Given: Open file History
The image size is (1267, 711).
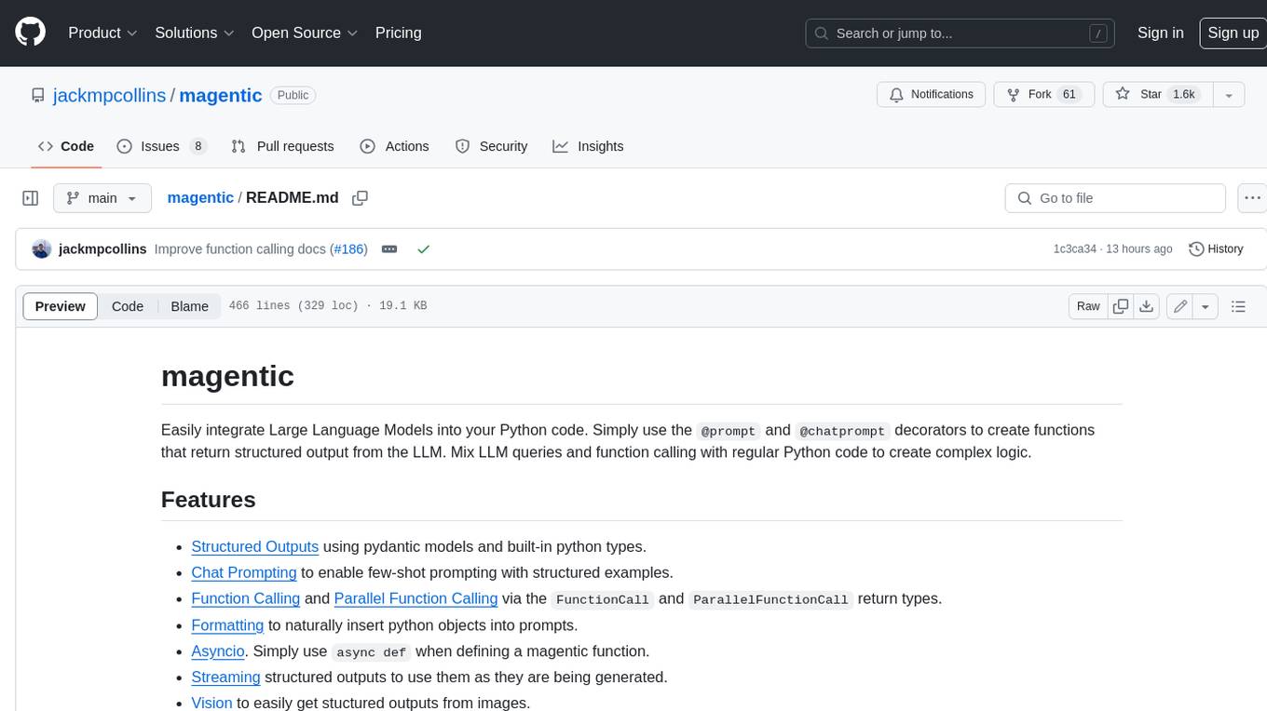Looking at the screenshot, I should pyautogui.click(x=1216, y=249).
